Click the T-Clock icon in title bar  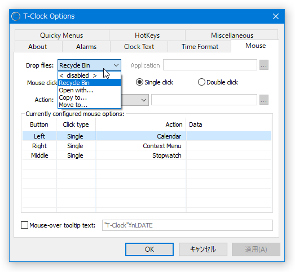point(16,16)
